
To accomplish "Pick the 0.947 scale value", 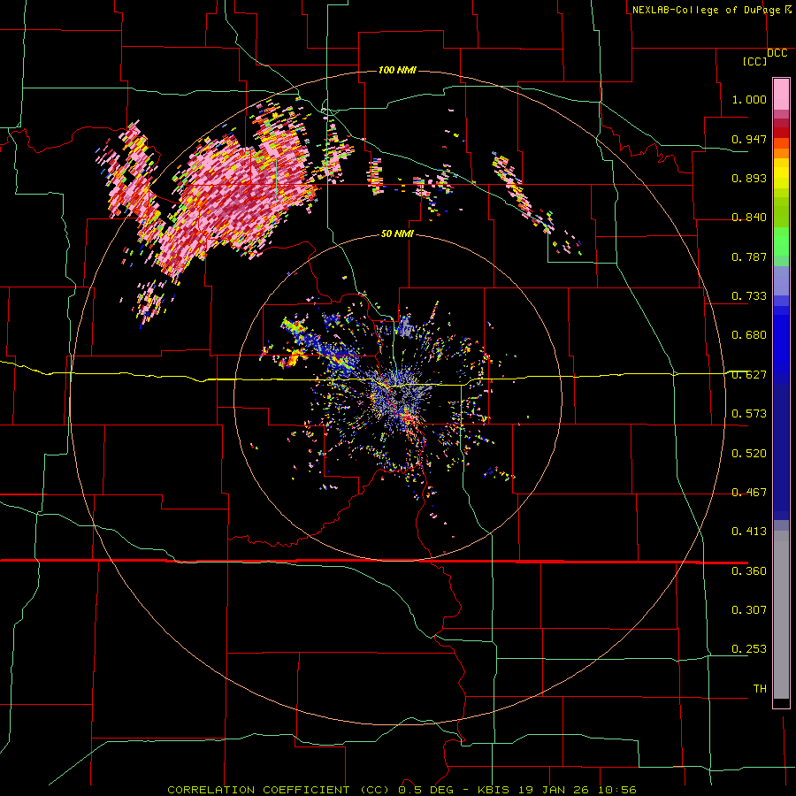I will pyautogui.click(x=749, y=139).
